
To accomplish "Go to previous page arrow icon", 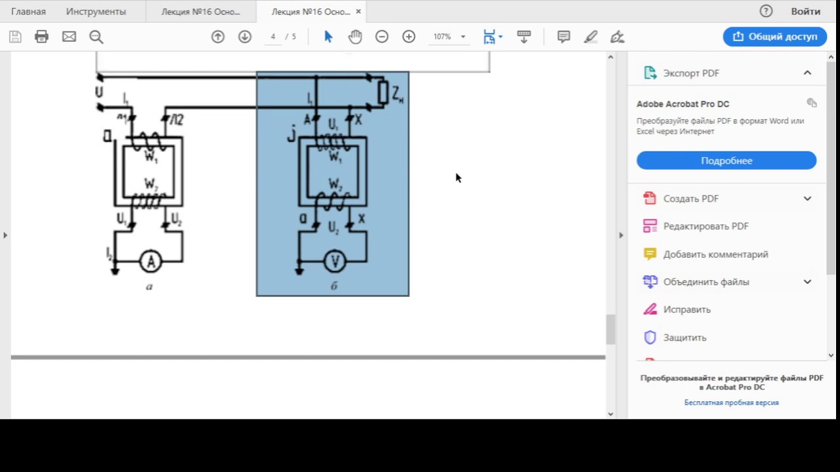I will (x=218, y=37).
